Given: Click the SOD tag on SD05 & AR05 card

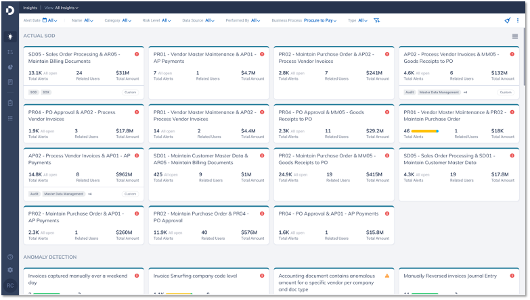Looking at the screenshot, I should point(33,93).
